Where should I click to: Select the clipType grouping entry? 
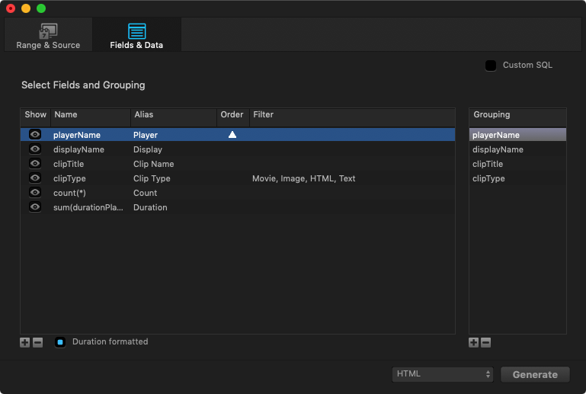pos(488,178)
